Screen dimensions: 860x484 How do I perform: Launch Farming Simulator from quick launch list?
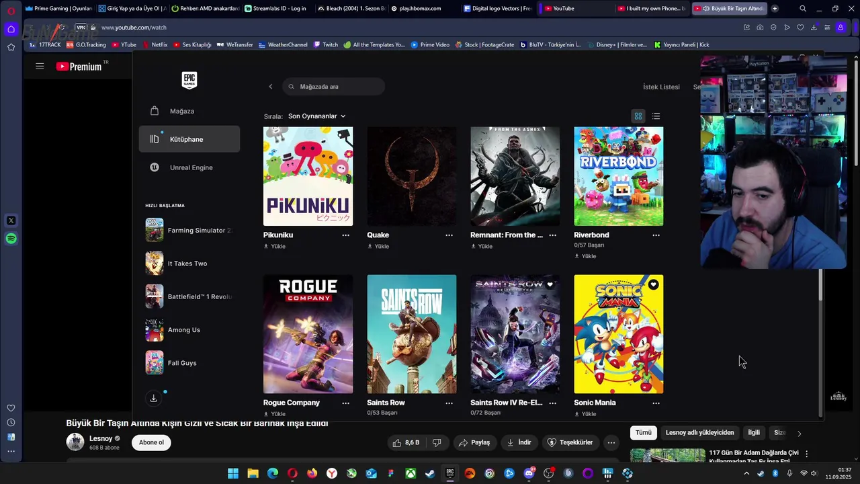tap(189, 230)
